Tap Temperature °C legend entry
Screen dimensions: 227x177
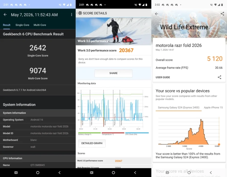click(x=113, y=134)
